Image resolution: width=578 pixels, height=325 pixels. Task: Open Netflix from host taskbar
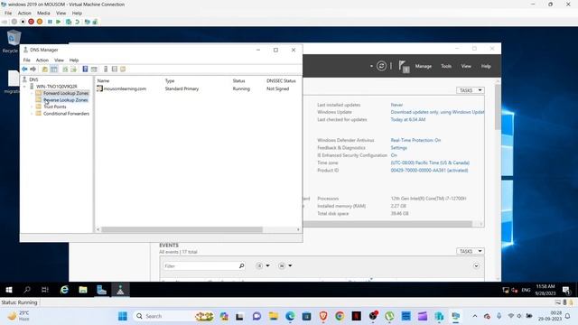(357, 316)
